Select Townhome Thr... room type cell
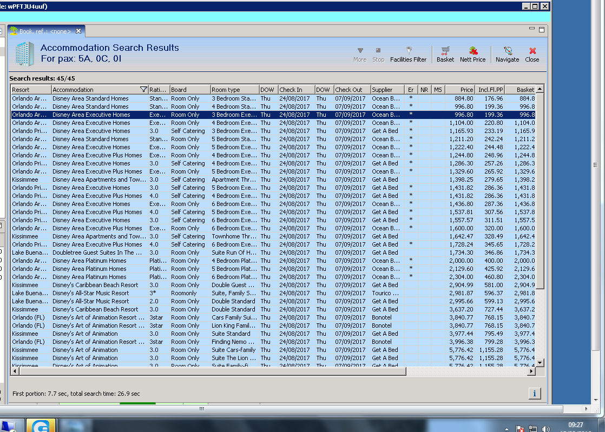The height and width of the screenshot is (432, 605). (x=235, y=236)
